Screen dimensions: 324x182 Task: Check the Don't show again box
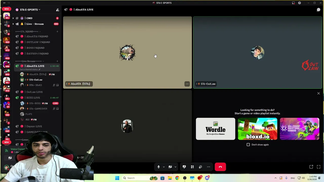[x=248, y=145]
